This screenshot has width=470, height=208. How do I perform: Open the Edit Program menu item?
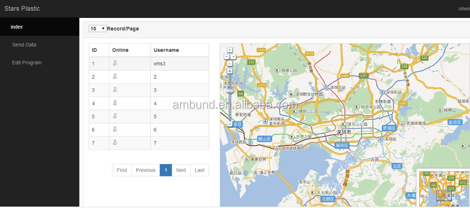pos(39,63)
